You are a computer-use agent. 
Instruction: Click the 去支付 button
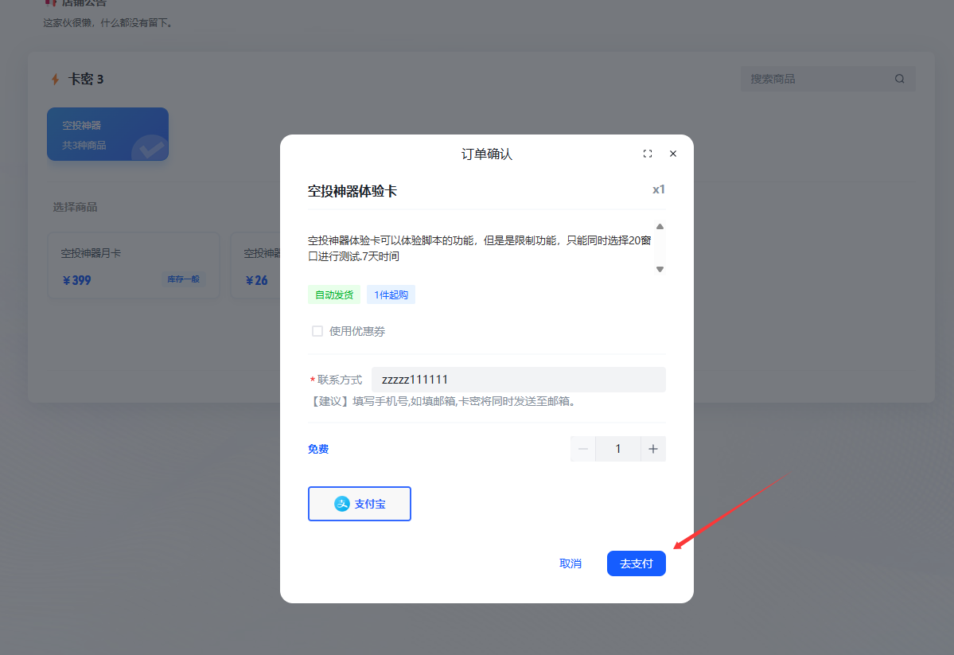[x=636, y=563]
